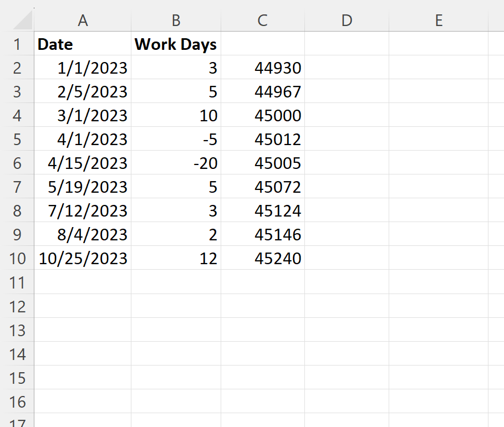Select cell showing 44930
Image resolution: width=504 pixels, height=427 pixels.
pos(262,68)
